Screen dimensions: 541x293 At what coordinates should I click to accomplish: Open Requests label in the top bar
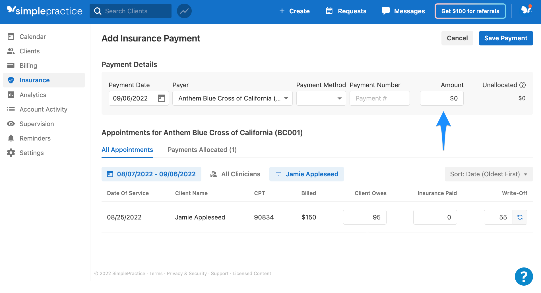pyautogui.click(x=352, y=11)
